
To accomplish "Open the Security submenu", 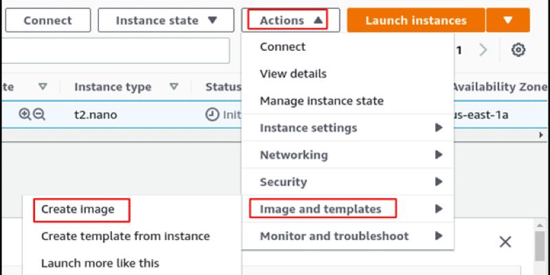I will 349,182.
